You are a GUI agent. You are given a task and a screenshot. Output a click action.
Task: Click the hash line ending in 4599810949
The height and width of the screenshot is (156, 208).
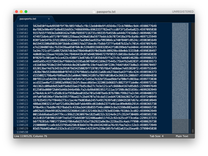coord(95,100)
